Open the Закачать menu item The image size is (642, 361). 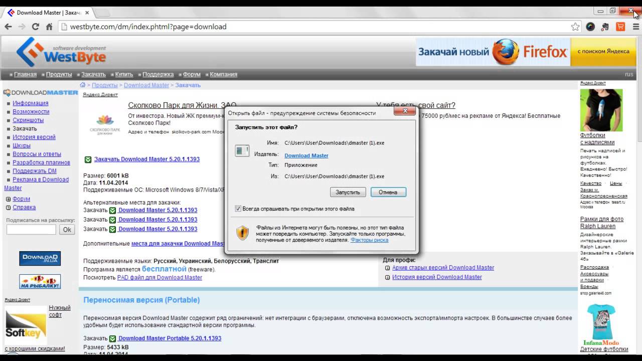coord(93,74)
